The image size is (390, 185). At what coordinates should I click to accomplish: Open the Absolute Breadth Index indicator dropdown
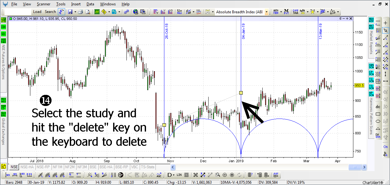[x=267, y=12]
